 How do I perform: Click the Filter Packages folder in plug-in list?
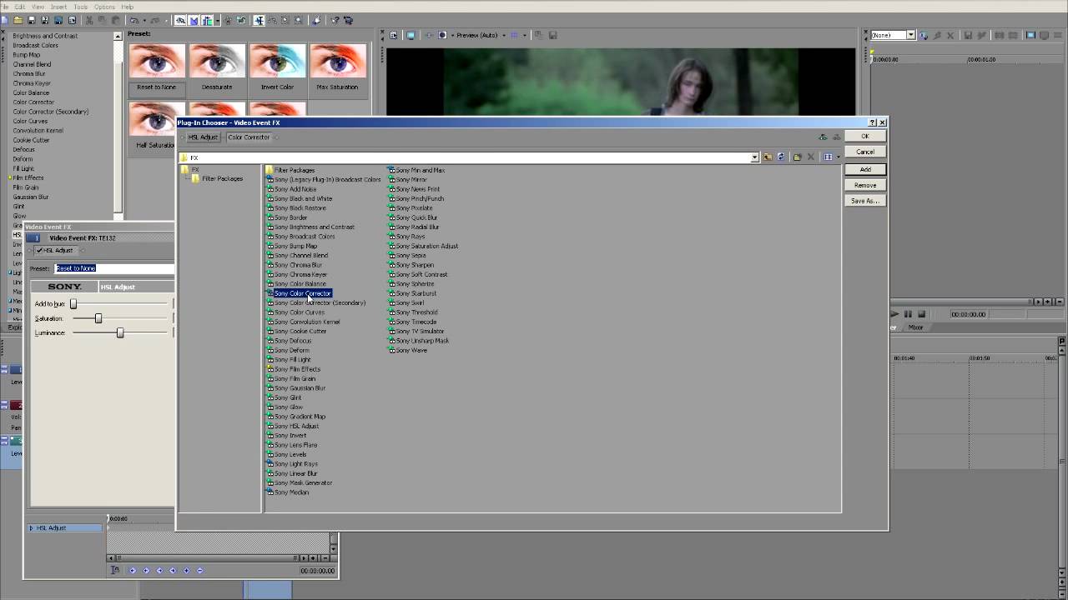click(290, 170)
